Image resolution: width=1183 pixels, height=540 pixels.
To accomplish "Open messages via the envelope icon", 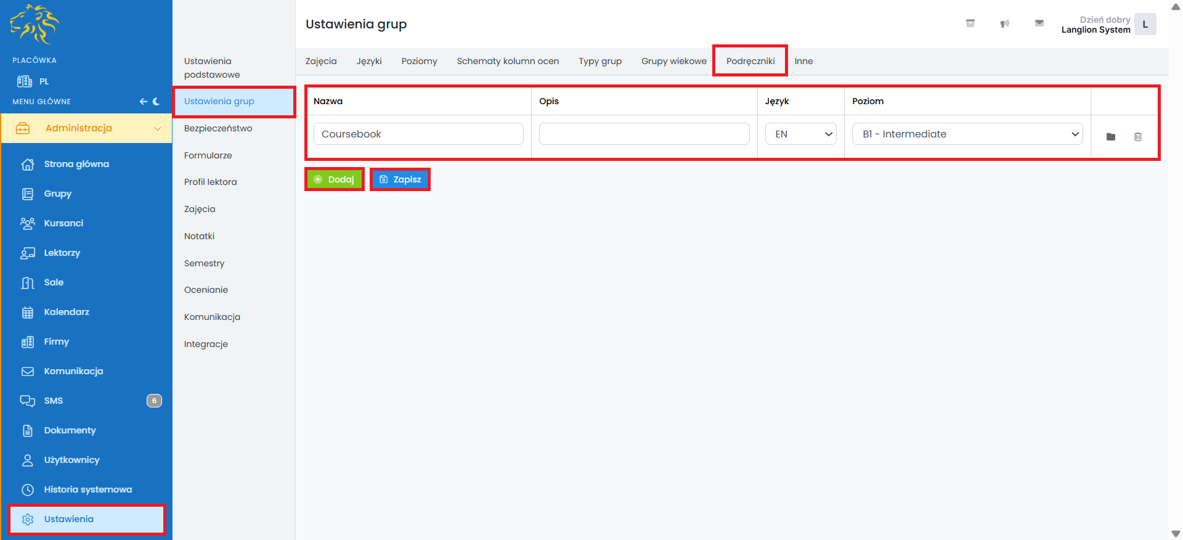I will tap(1039, 23).
